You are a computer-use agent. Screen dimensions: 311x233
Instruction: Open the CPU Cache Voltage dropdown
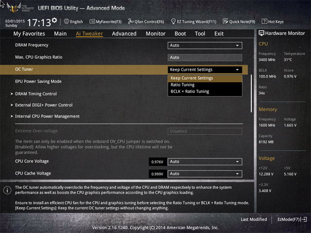click(205, 174)
